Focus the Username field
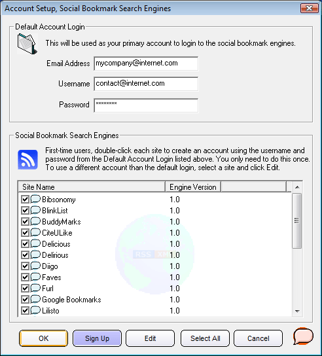This screenshot has width=322, height=356. coord(146,84)
